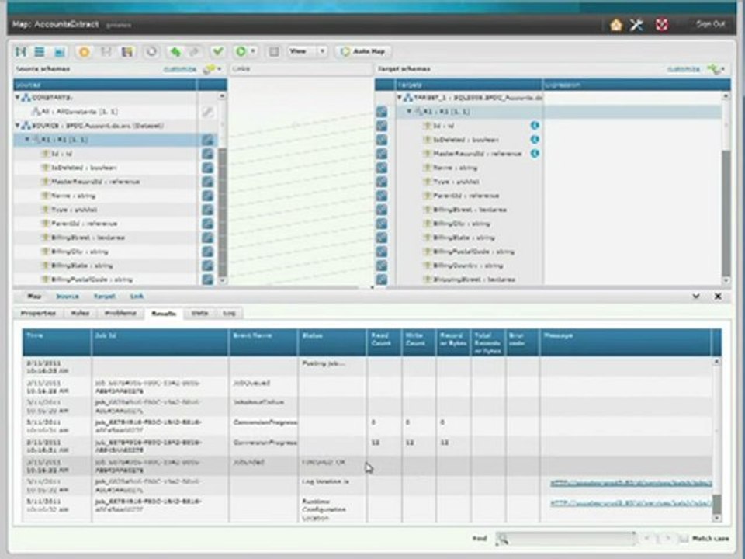Toggle the Match case checkbox

(x=684, y=539)
